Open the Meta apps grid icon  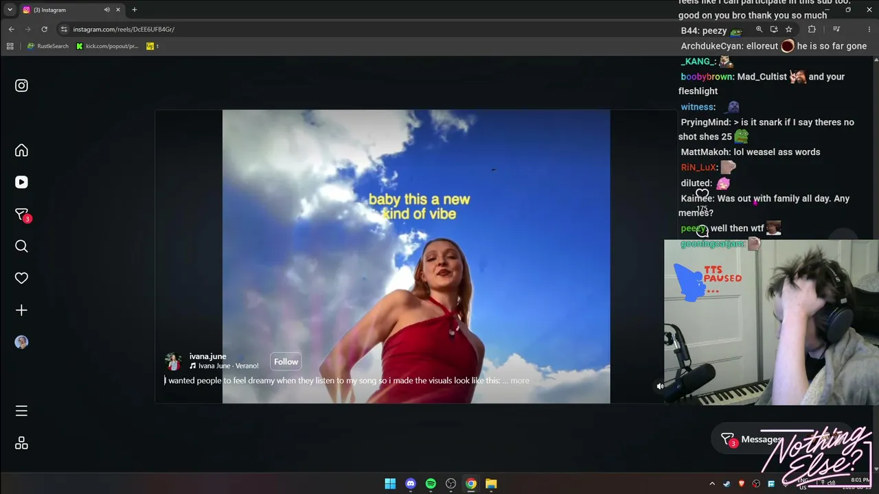click(21, 443)
